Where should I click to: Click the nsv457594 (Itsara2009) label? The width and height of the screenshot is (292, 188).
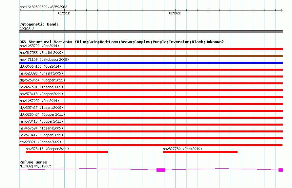41,128
